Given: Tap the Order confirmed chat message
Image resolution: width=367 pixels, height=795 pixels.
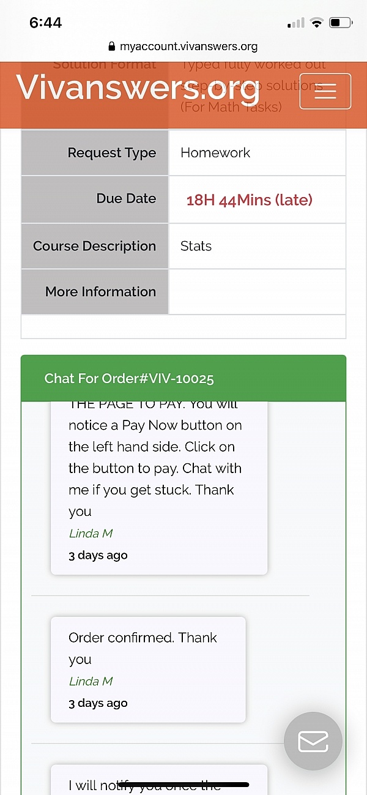Looking at the screenshot, I should click(148, 670).
